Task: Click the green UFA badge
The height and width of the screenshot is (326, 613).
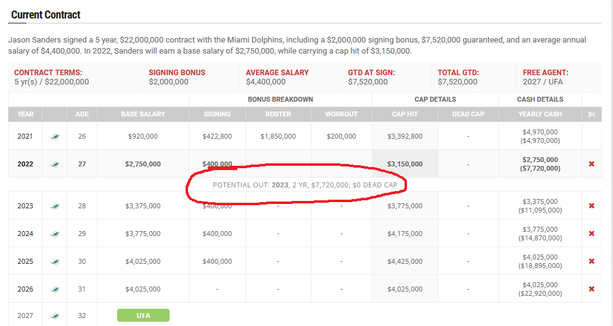Action: [143, 316]
